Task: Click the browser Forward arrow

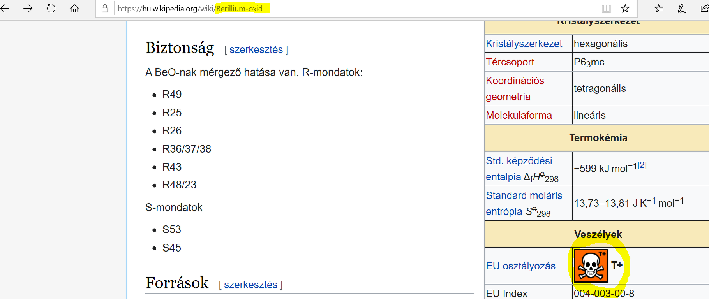Action: coord(28,8)
